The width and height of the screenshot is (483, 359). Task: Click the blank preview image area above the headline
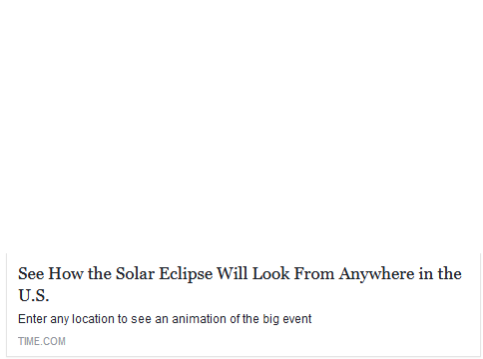tap(241, 127)
